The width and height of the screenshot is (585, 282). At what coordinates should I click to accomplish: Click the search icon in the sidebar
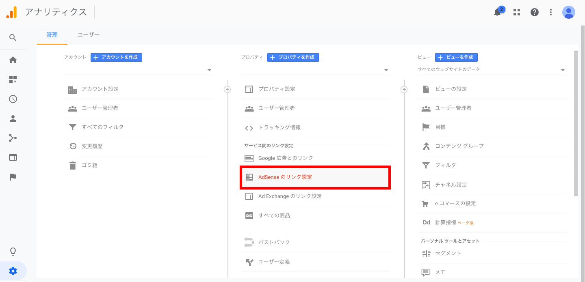pos(13,38)
